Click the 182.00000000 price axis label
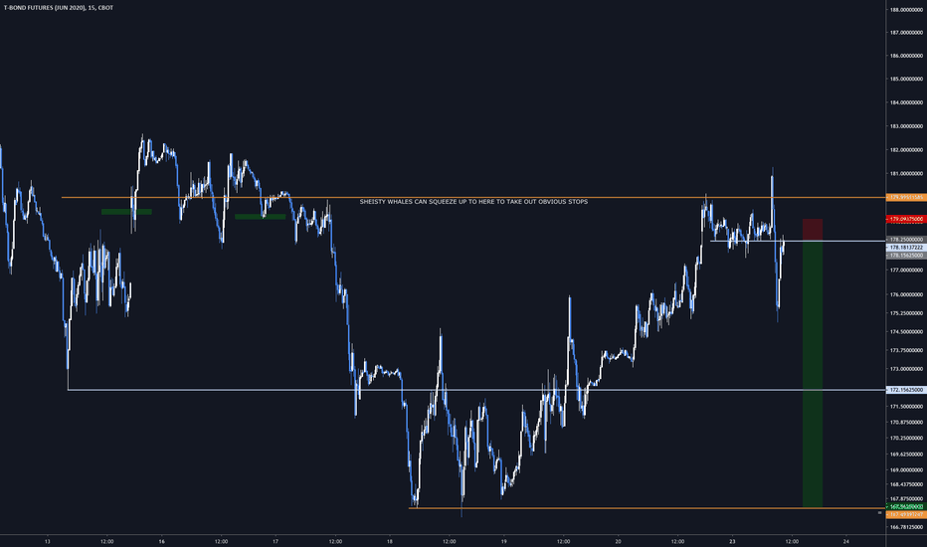 [907, 149]
